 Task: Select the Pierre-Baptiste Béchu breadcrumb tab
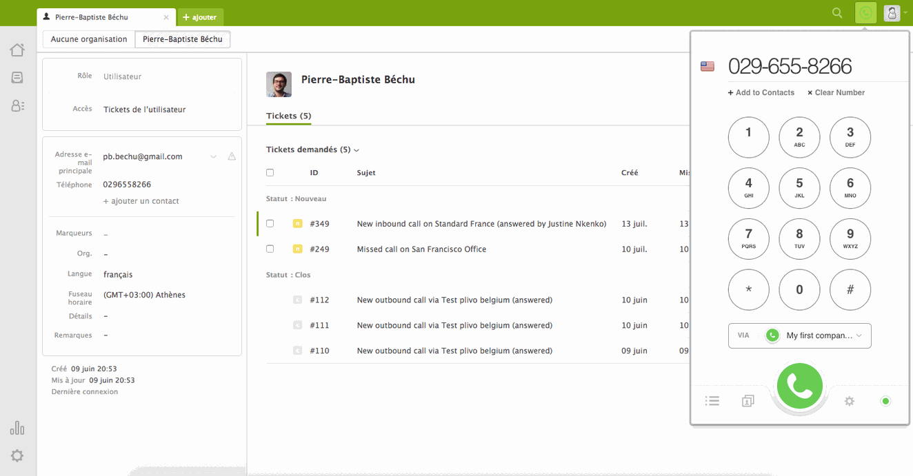click(x=183, y=39)
